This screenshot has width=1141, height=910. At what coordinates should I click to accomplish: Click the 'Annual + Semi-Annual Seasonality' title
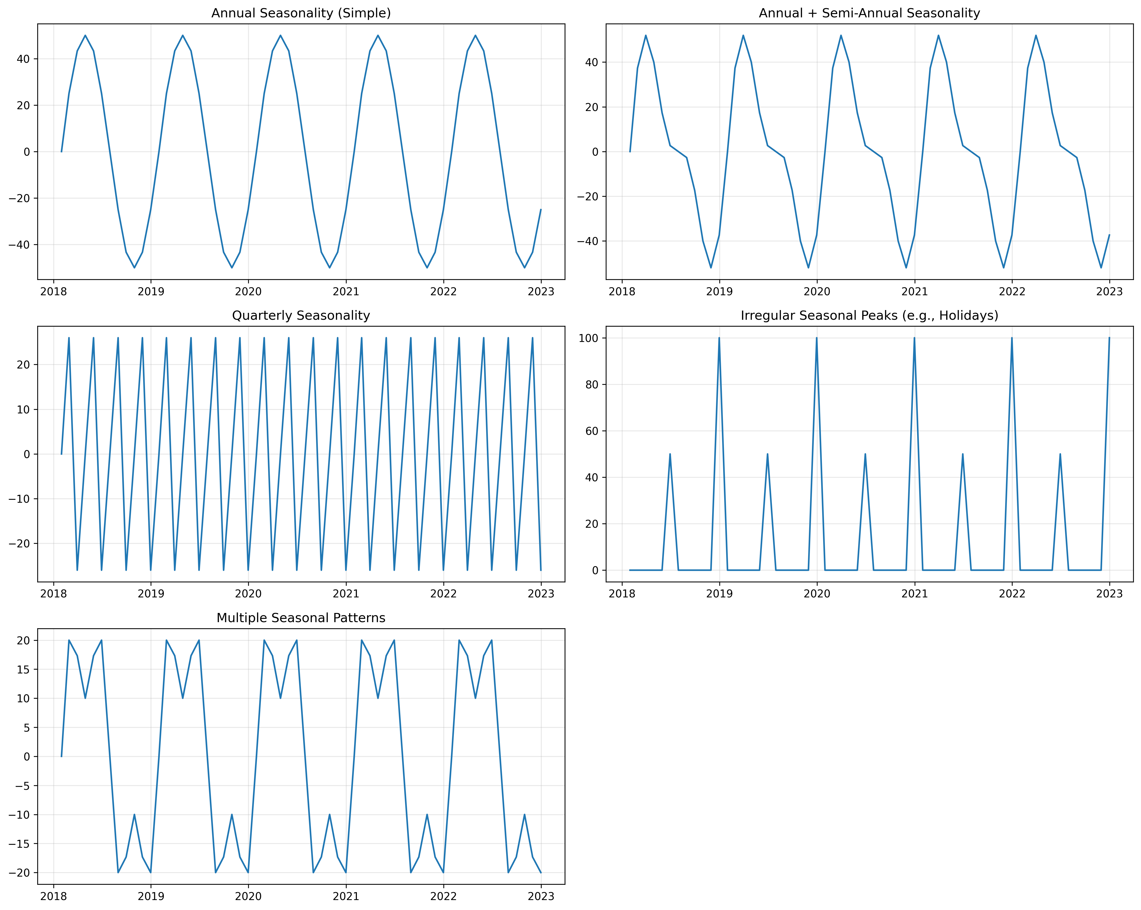[x=869, y=13]
